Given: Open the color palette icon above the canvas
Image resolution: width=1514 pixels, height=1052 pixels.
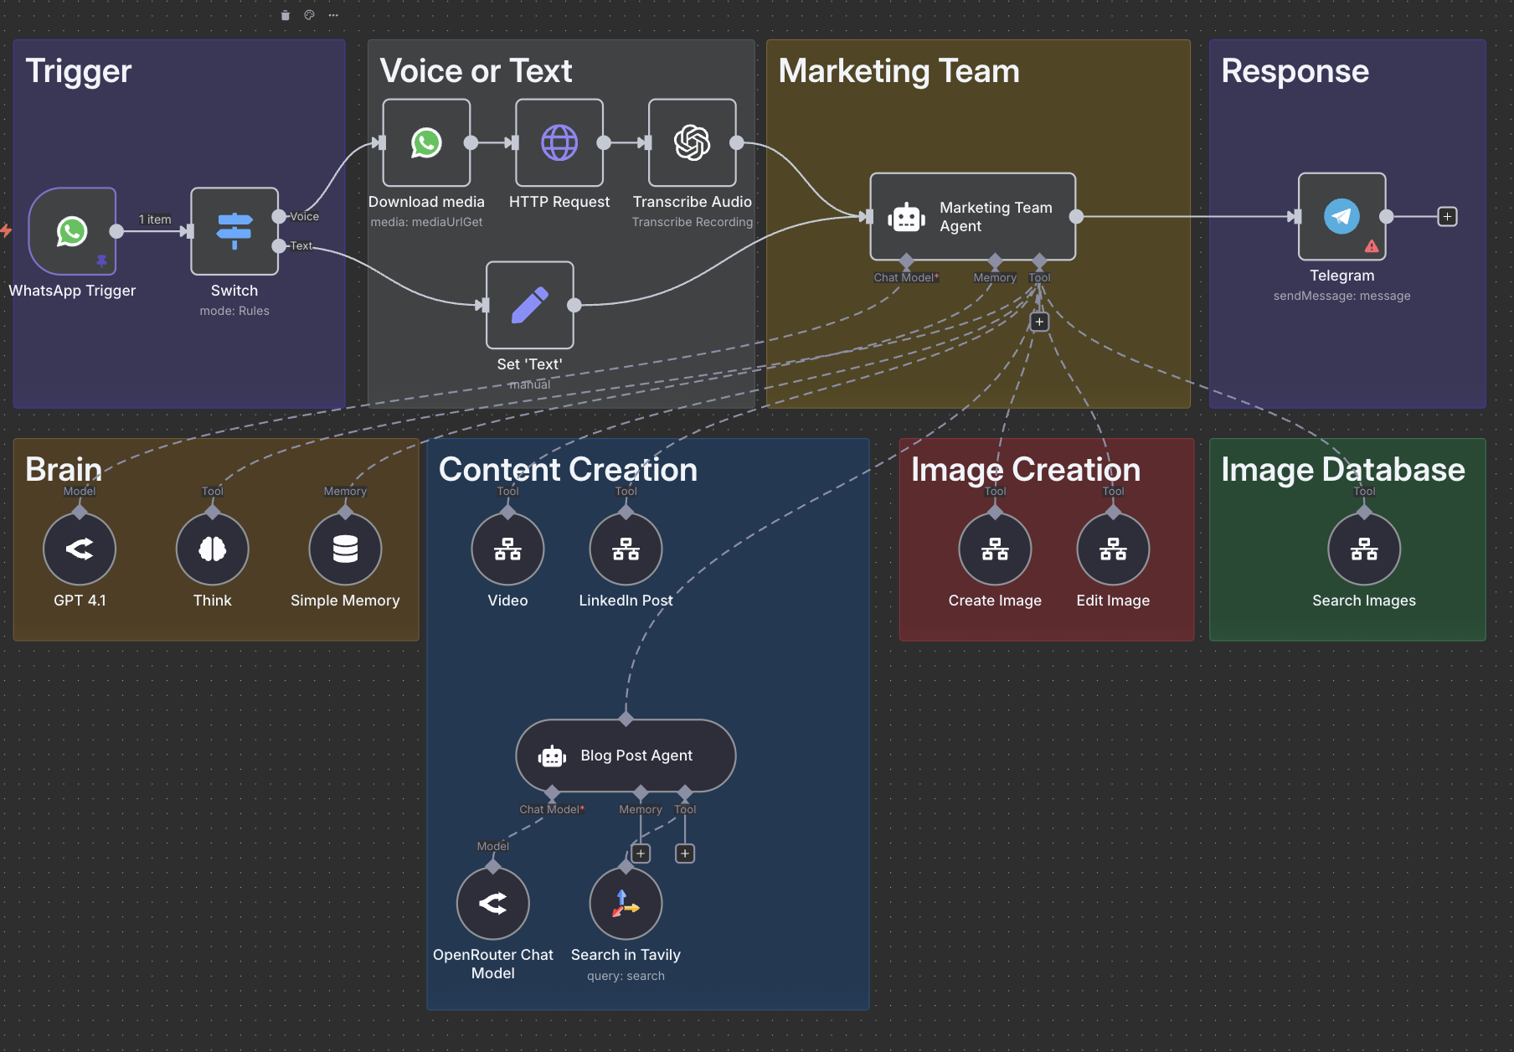Looking at the screenshot, I should pyautogui.click(x=309, y=15).
